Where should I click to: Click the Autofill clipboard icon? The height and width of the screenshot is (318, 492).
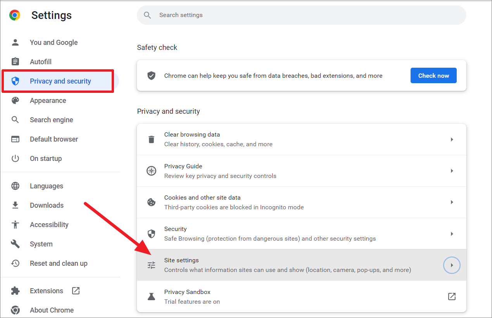(x=15, y=62)
